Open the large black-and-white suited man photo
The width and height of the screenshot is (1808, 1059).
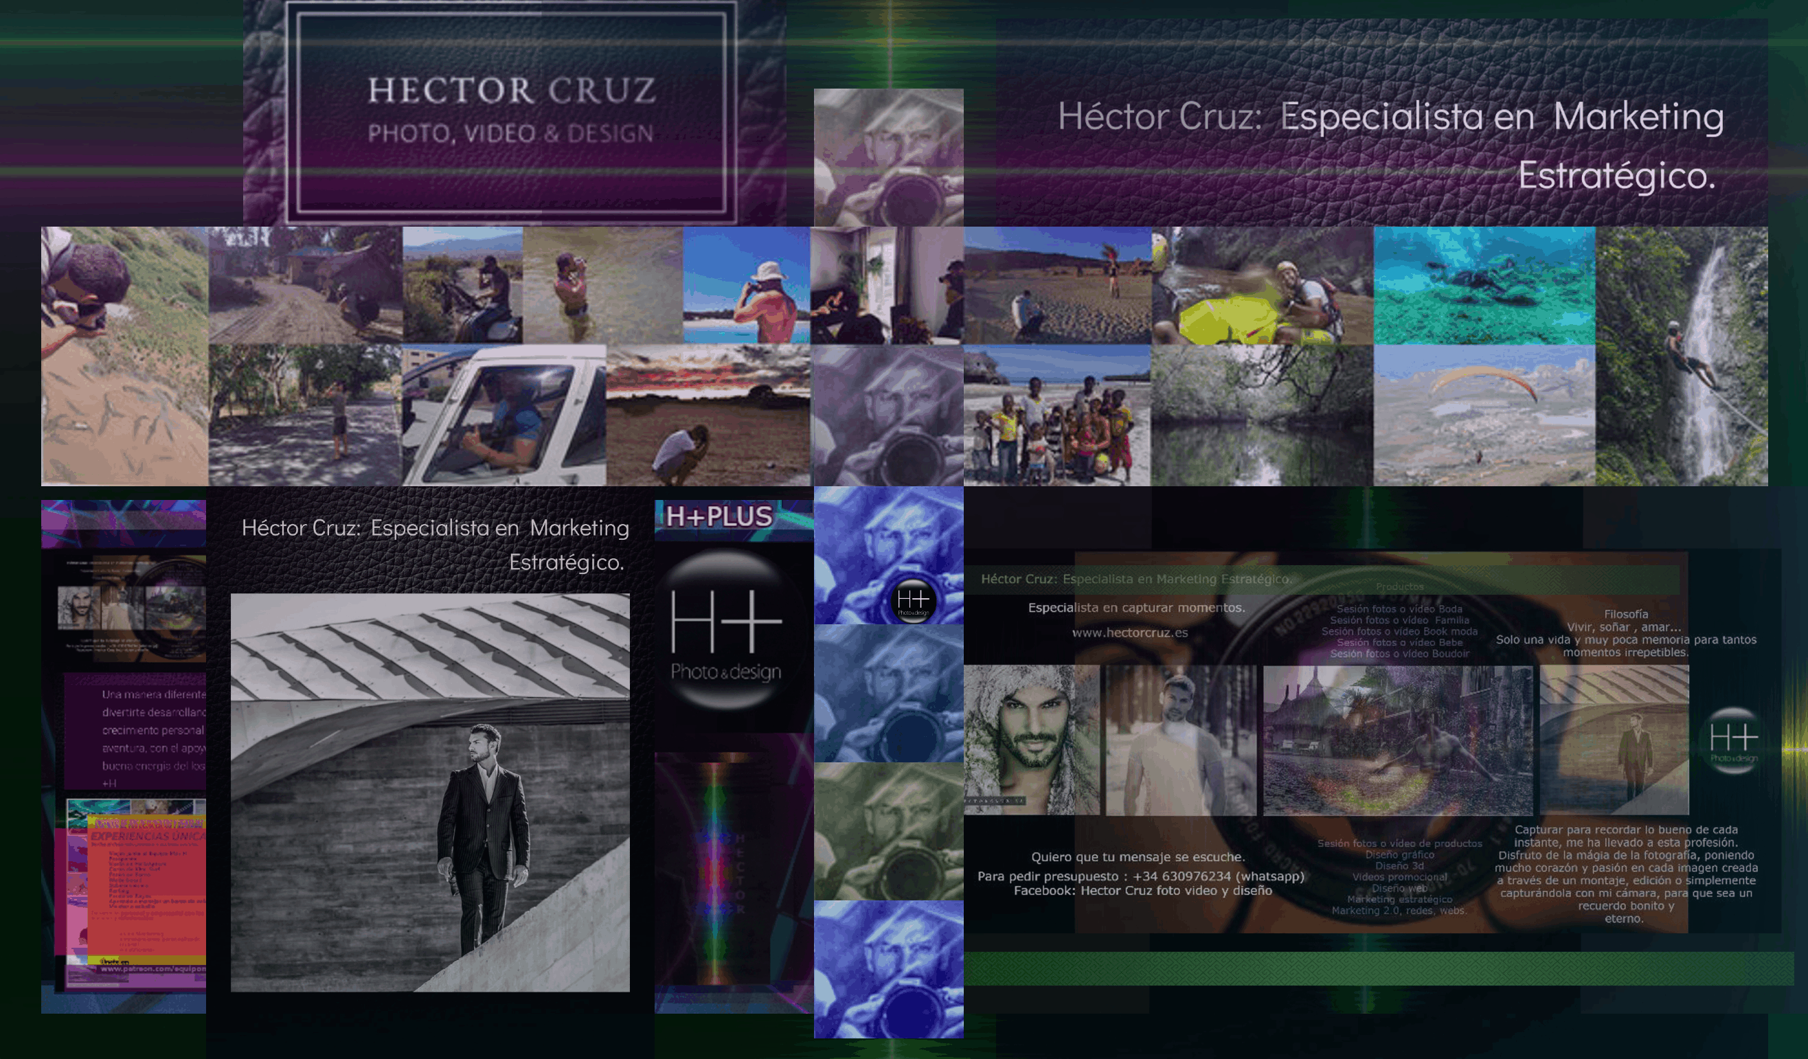click(431, 793)
